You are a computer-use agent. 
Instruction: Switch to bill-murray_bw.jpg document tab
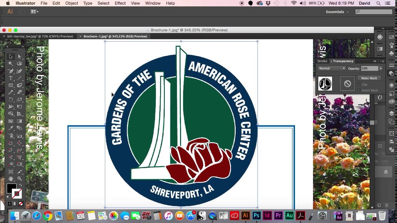[x=40, y=36]
